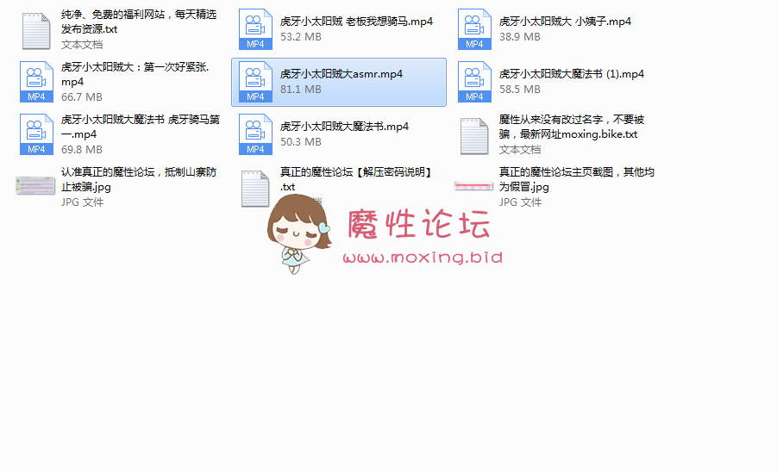Select file name 虎牙小太阳贼大：第一次好紧张.mp4

tap(135, 74)
